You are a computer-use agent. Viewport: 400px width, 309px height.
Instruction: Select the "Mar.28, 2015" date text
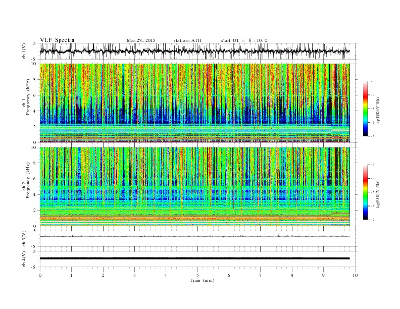pos(141,40)
